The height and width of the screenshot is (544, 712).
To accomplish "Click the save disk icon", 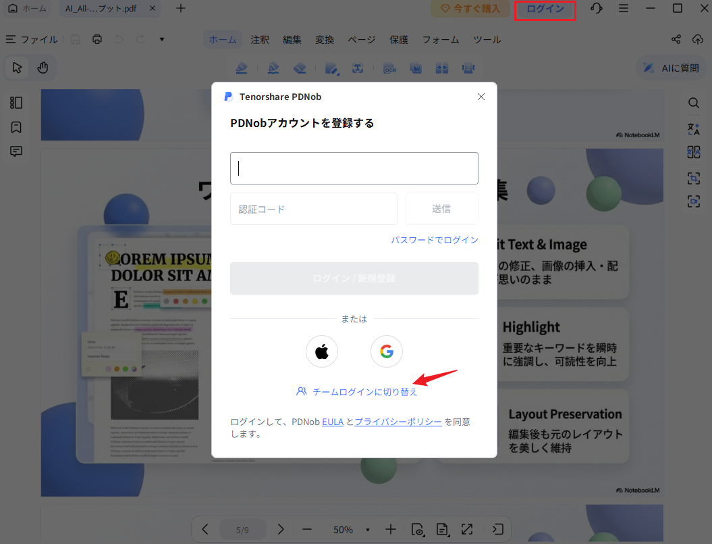I will point(76,40).
